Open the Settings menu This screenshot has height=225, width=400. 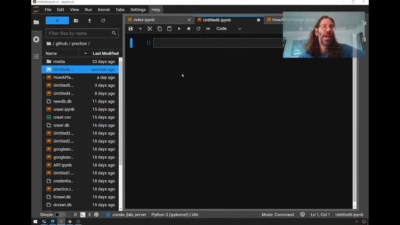[x=137, y=10]
